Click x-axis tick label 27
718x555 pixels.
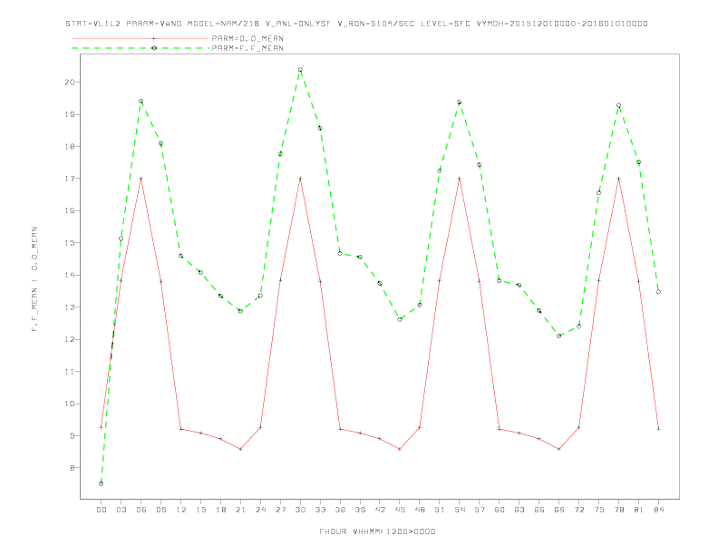tap(280, 510)
